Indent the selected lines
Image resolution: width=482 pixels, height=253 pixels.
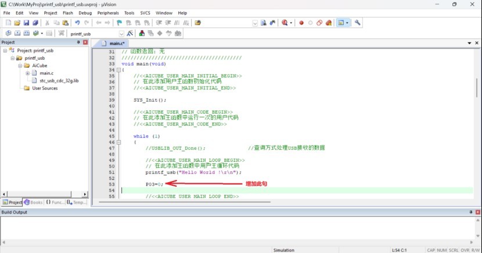159,23
